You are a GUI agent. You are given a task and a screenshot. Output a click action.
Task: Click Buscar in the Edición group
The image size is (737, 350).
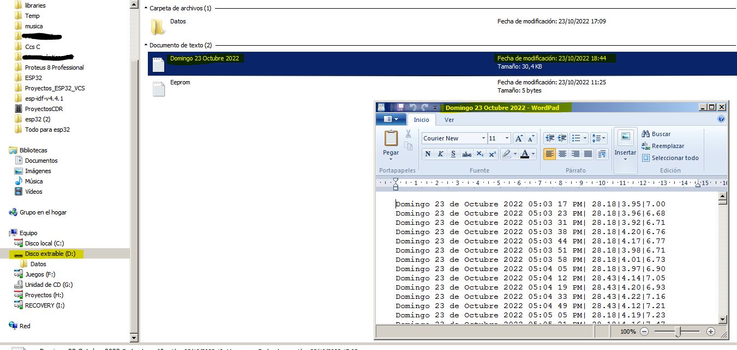tap(656, 134)
